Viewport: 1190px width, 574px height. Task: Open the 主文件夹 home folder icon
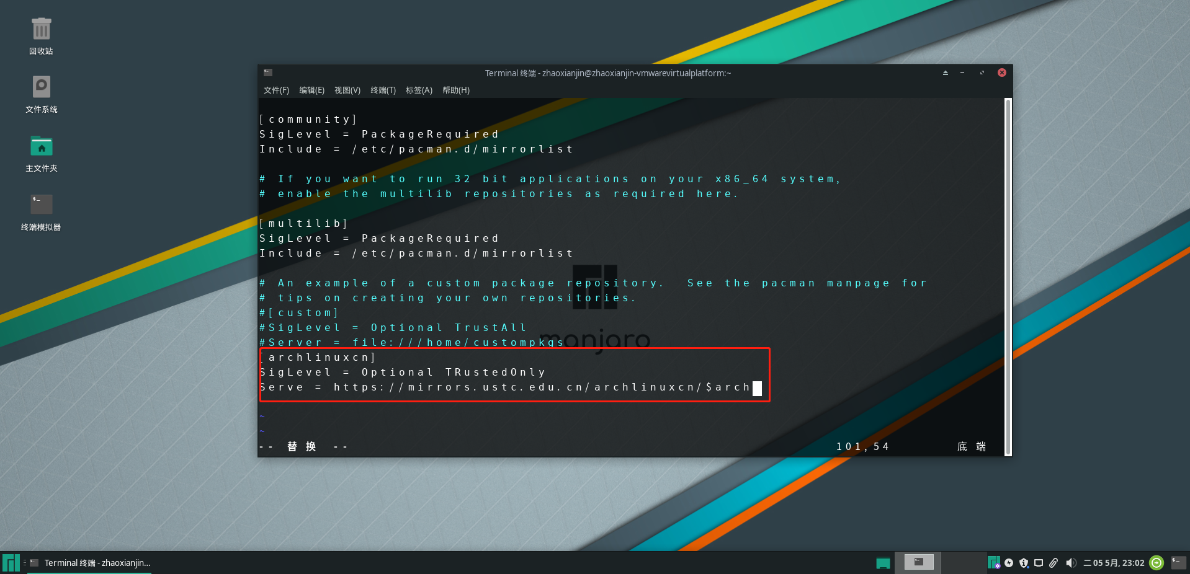point(41,153)
